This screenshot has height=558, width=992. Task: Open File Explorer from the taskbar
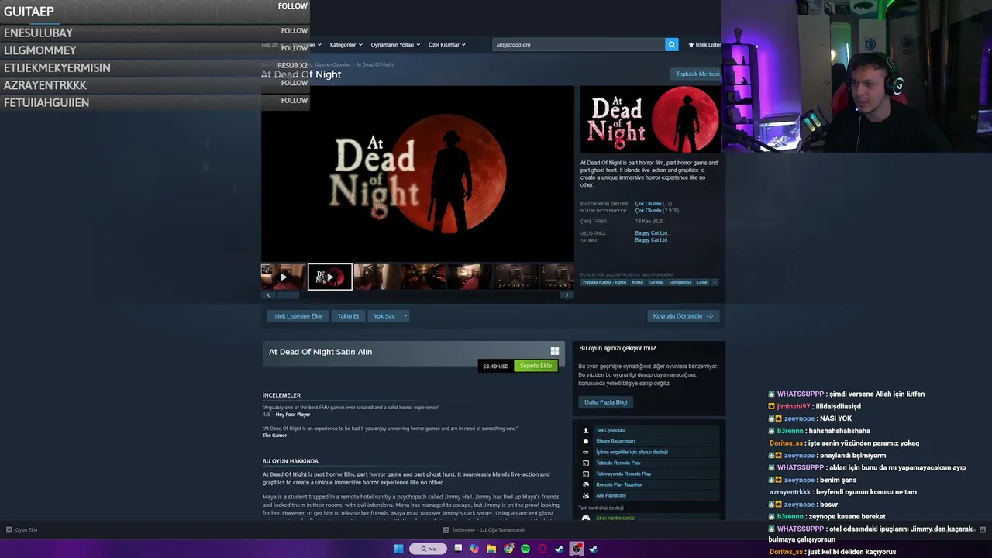pyautogui.click(x=491, y=549)
